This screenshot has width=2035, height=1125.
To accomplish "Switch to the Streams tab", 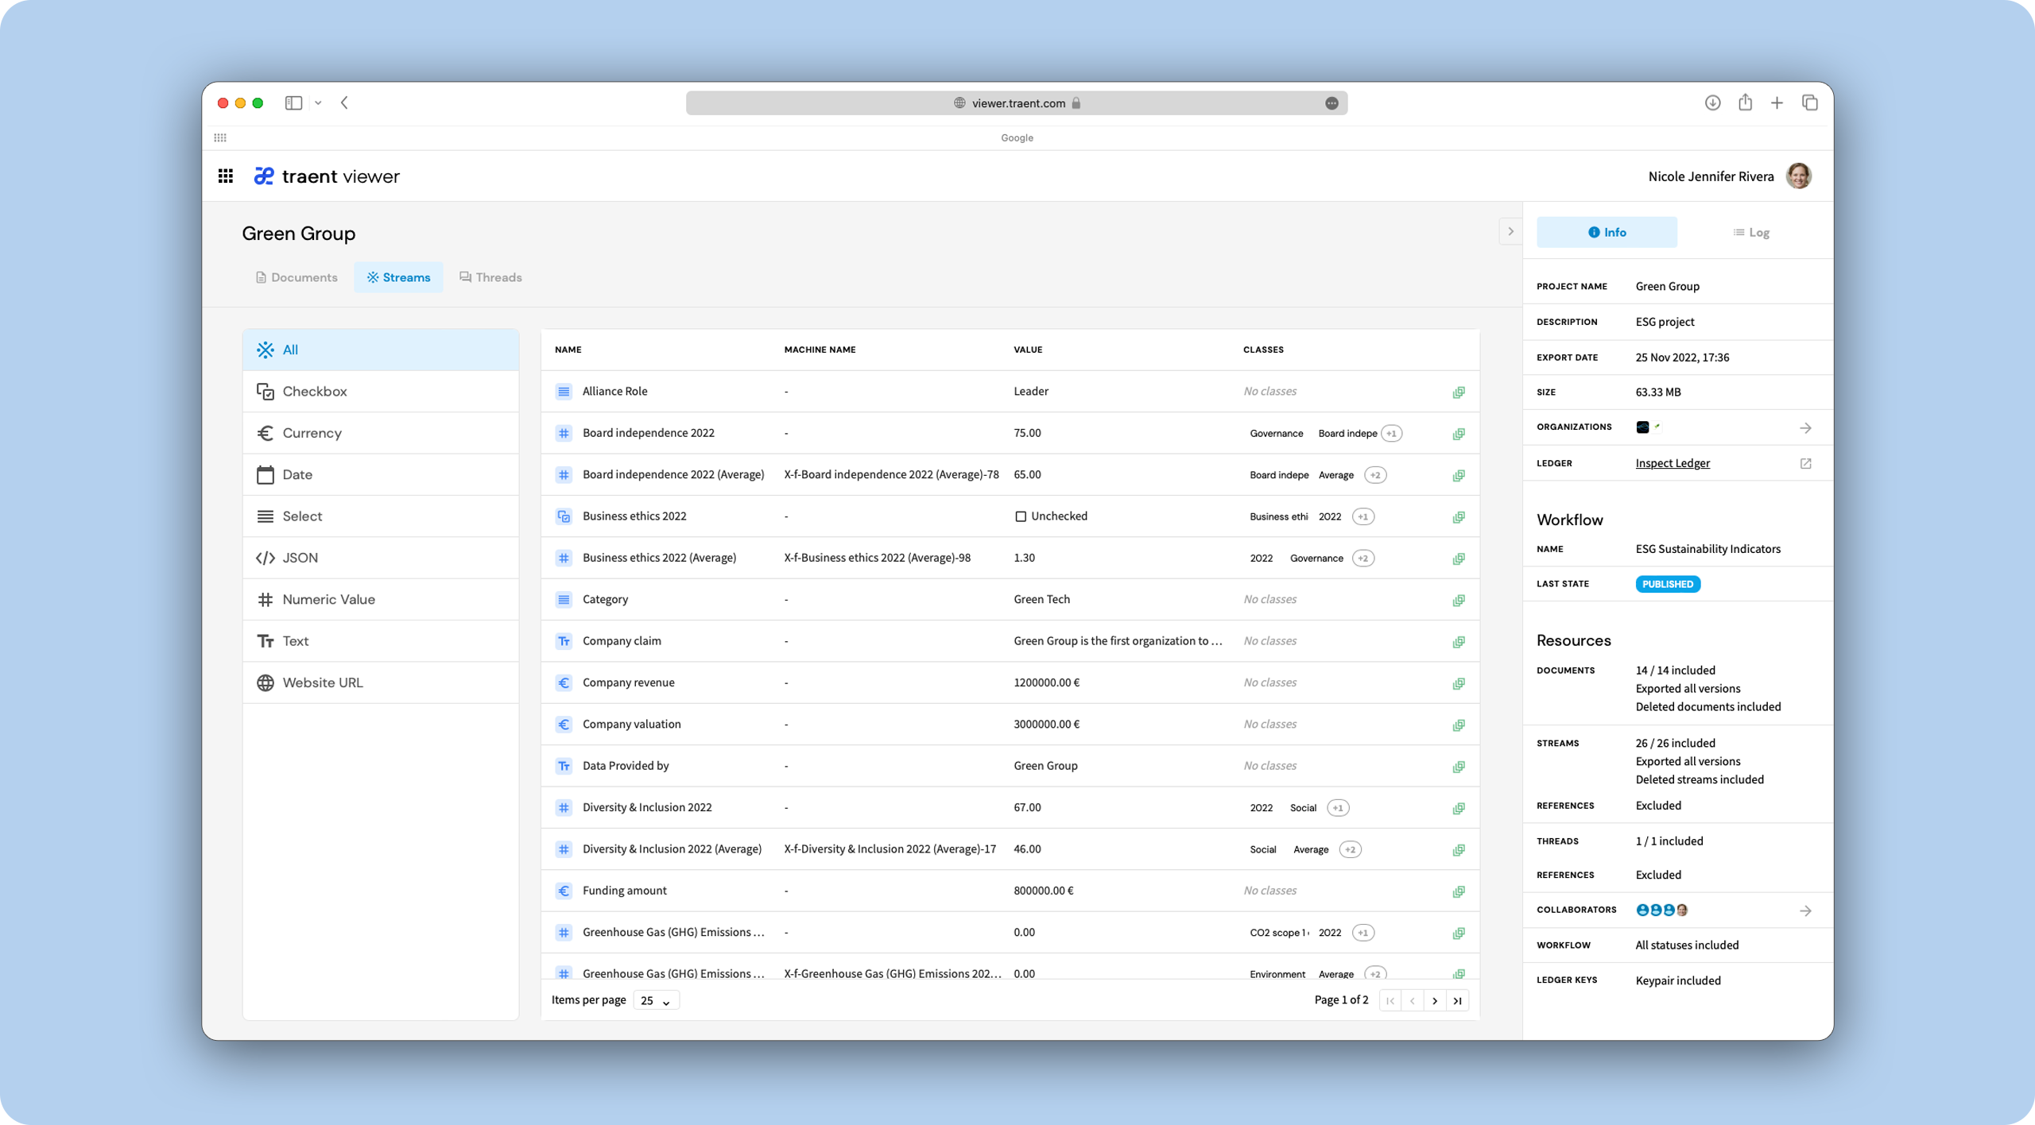I will click(398, 277).
